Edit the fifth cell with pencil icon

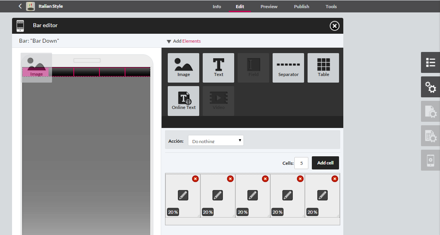pos(322,195)
